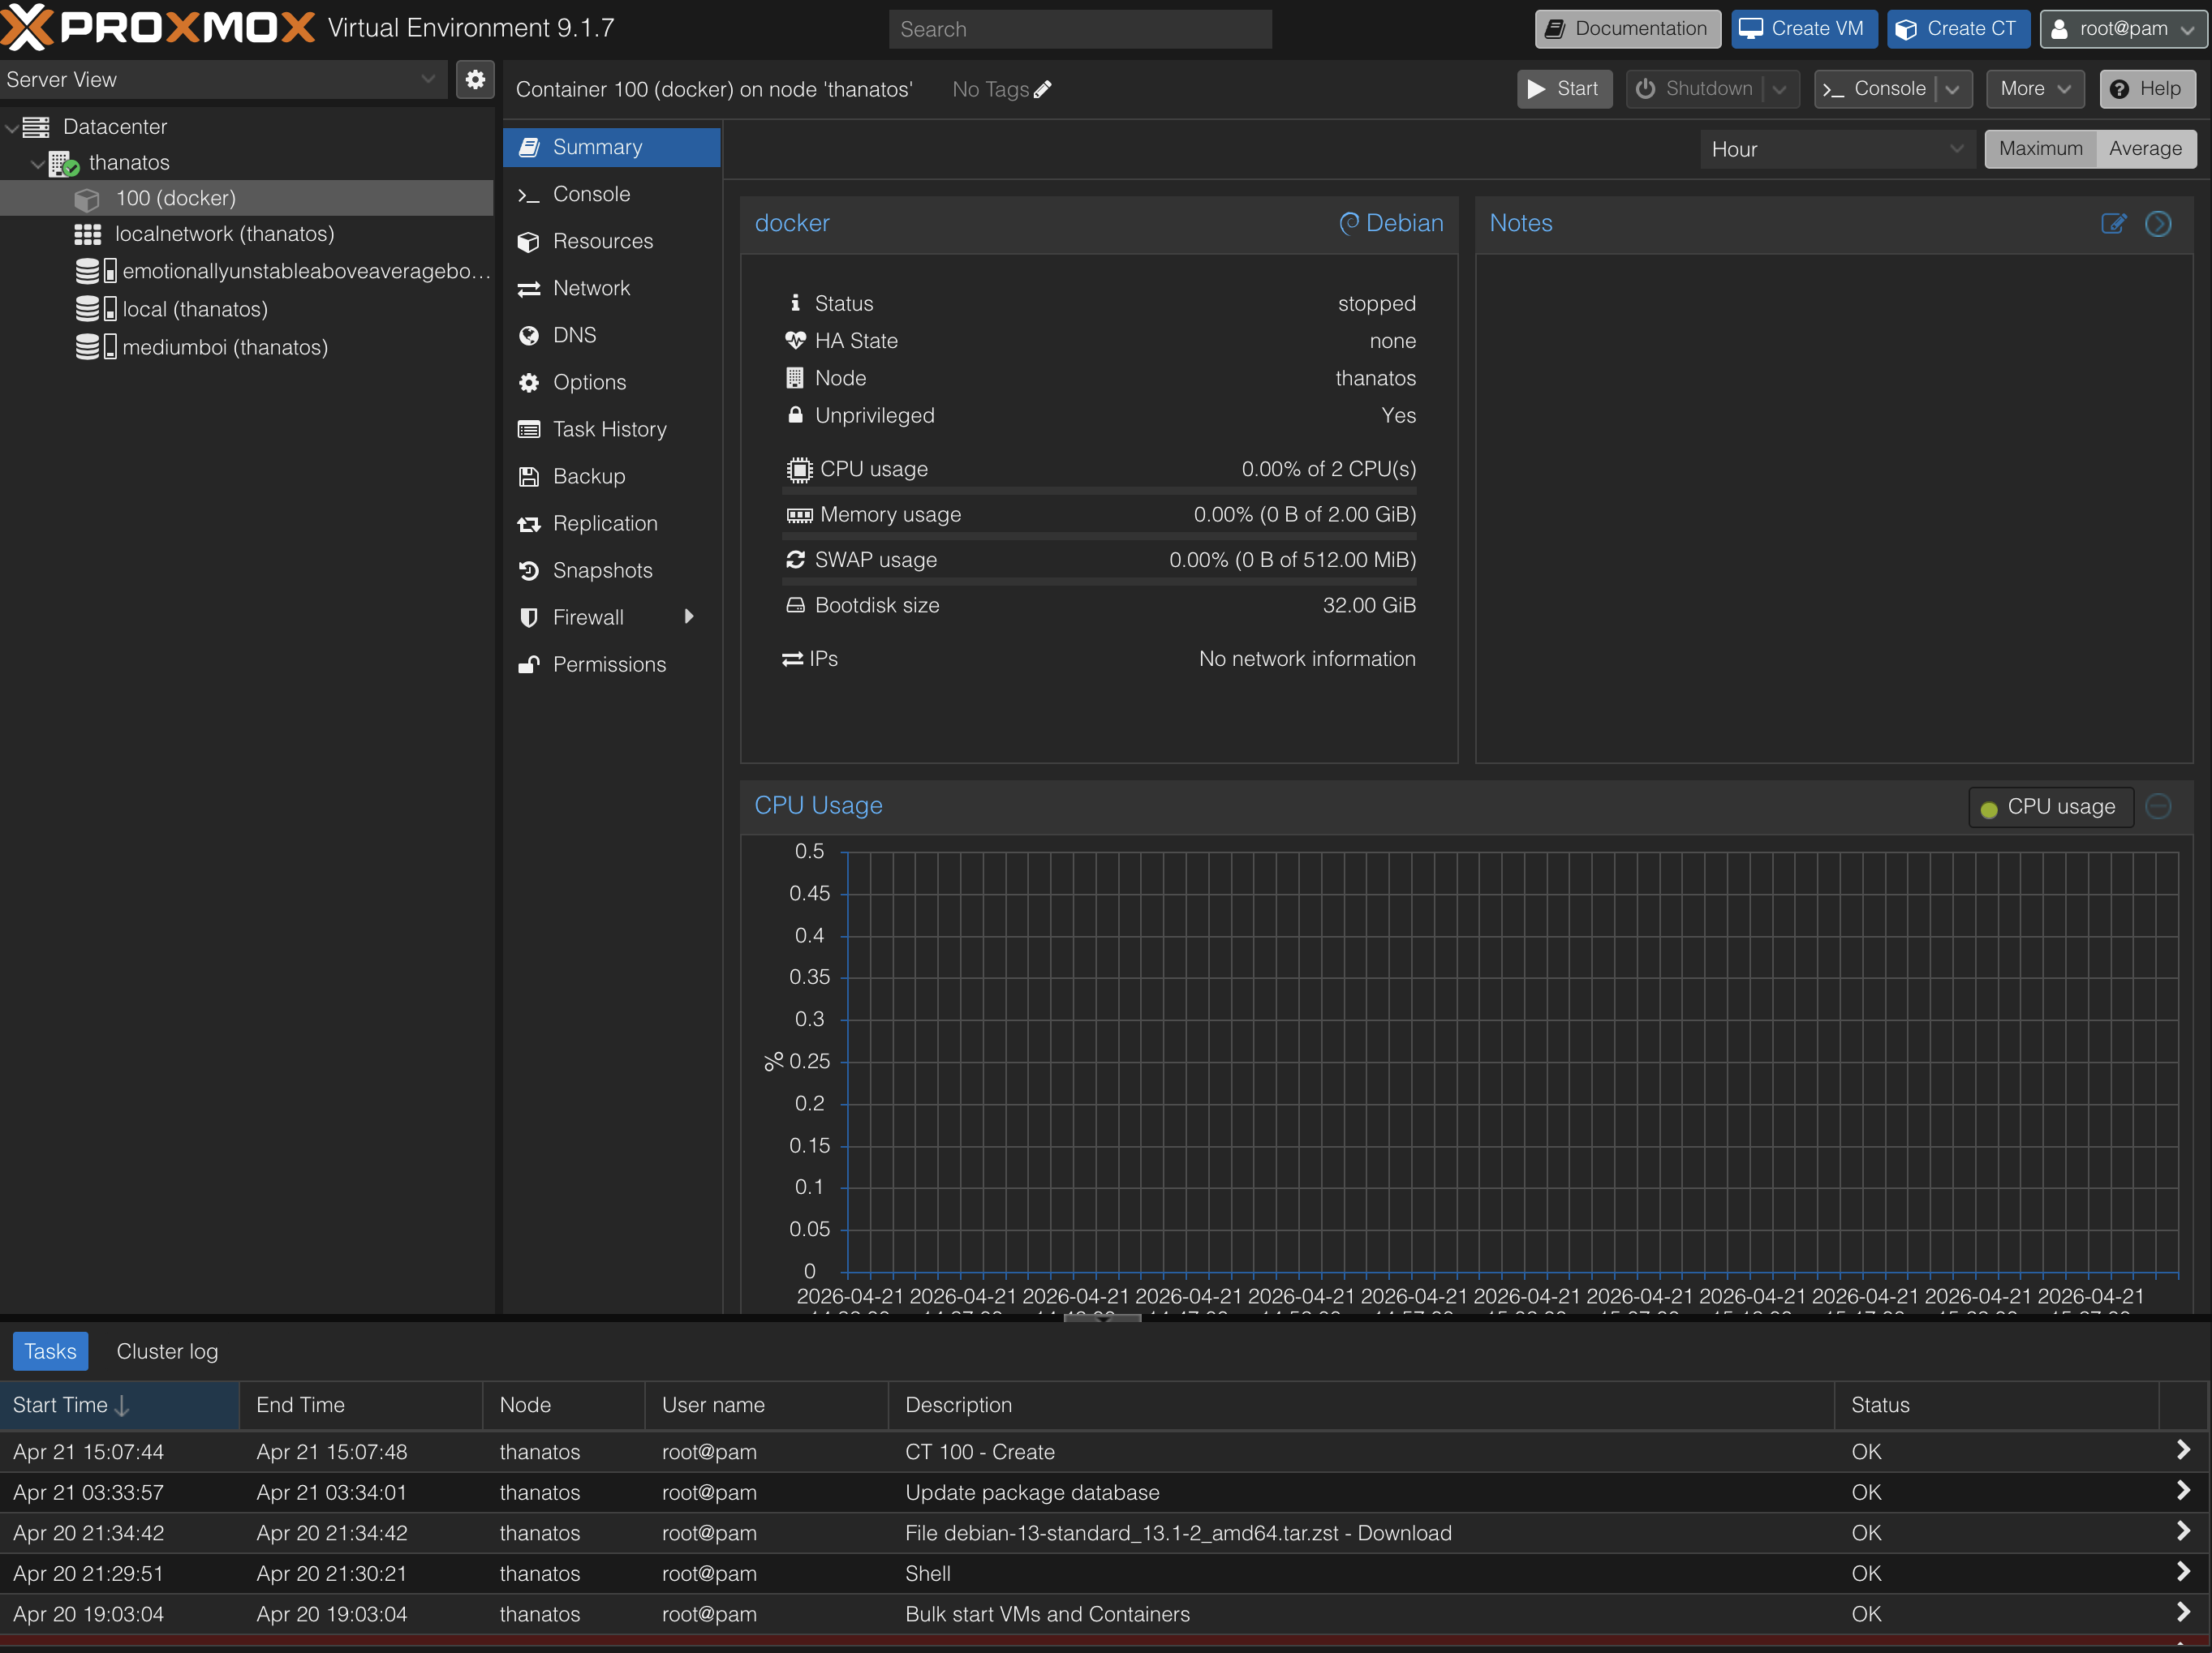This screenshot has width=2212, height=1653.
Task: Sort by log Status column header
Action: [1996, 1405]
